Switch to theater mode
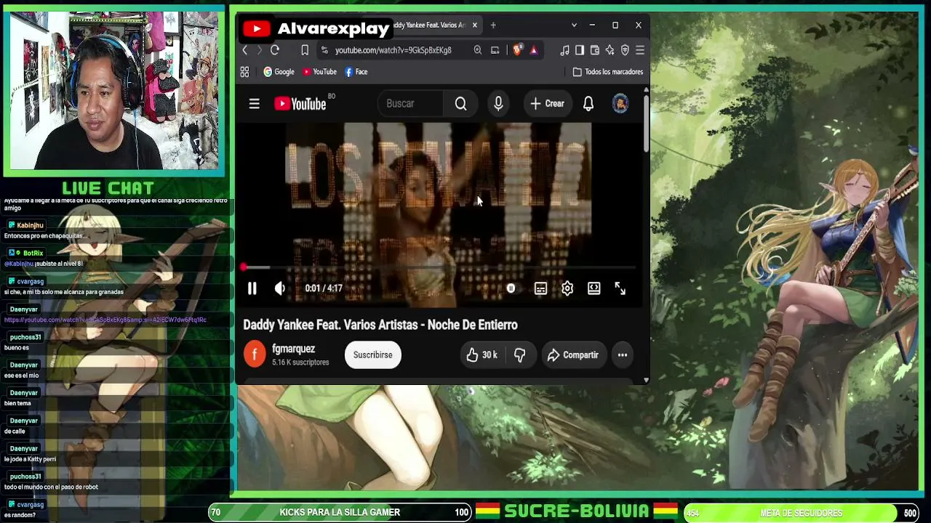Screen dimensions: 931x523 (594, 288)
